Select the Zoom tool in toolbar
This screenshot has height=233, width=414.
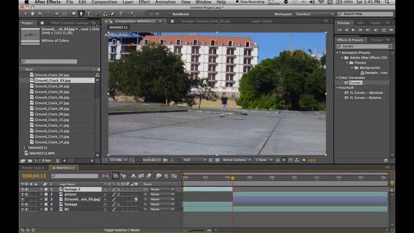click(x=40, y=14)
